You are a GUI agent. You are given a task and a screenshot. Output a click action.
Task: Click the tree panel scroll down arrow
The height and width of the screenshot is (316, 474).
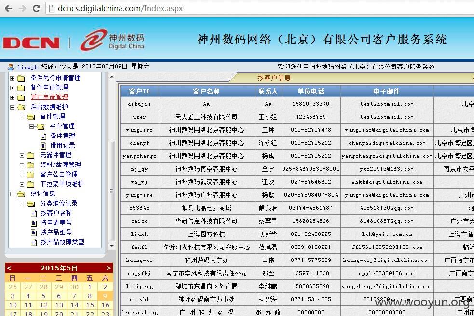(x=112, y=246)
